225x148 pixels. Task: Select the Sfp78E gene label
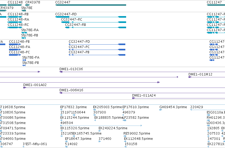point(27,8)
